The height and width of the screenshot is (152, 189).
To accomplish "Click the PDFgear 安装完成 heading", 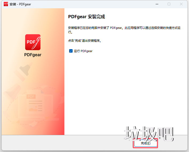I will (x=86, y=17).
